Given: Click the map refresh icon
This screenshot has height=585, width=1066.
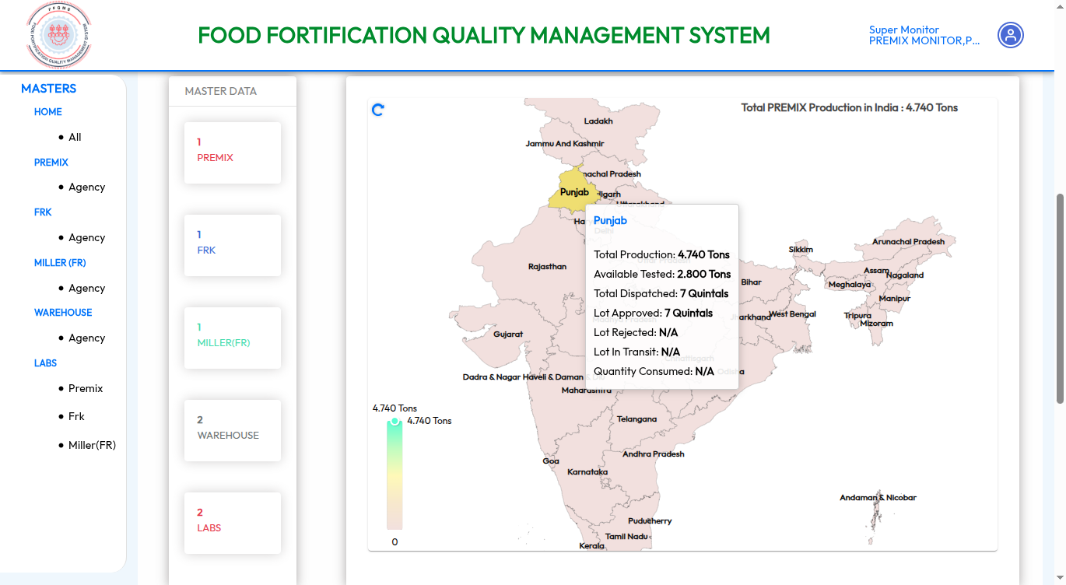Looking at the screenshot, I should tap(378, 110).
